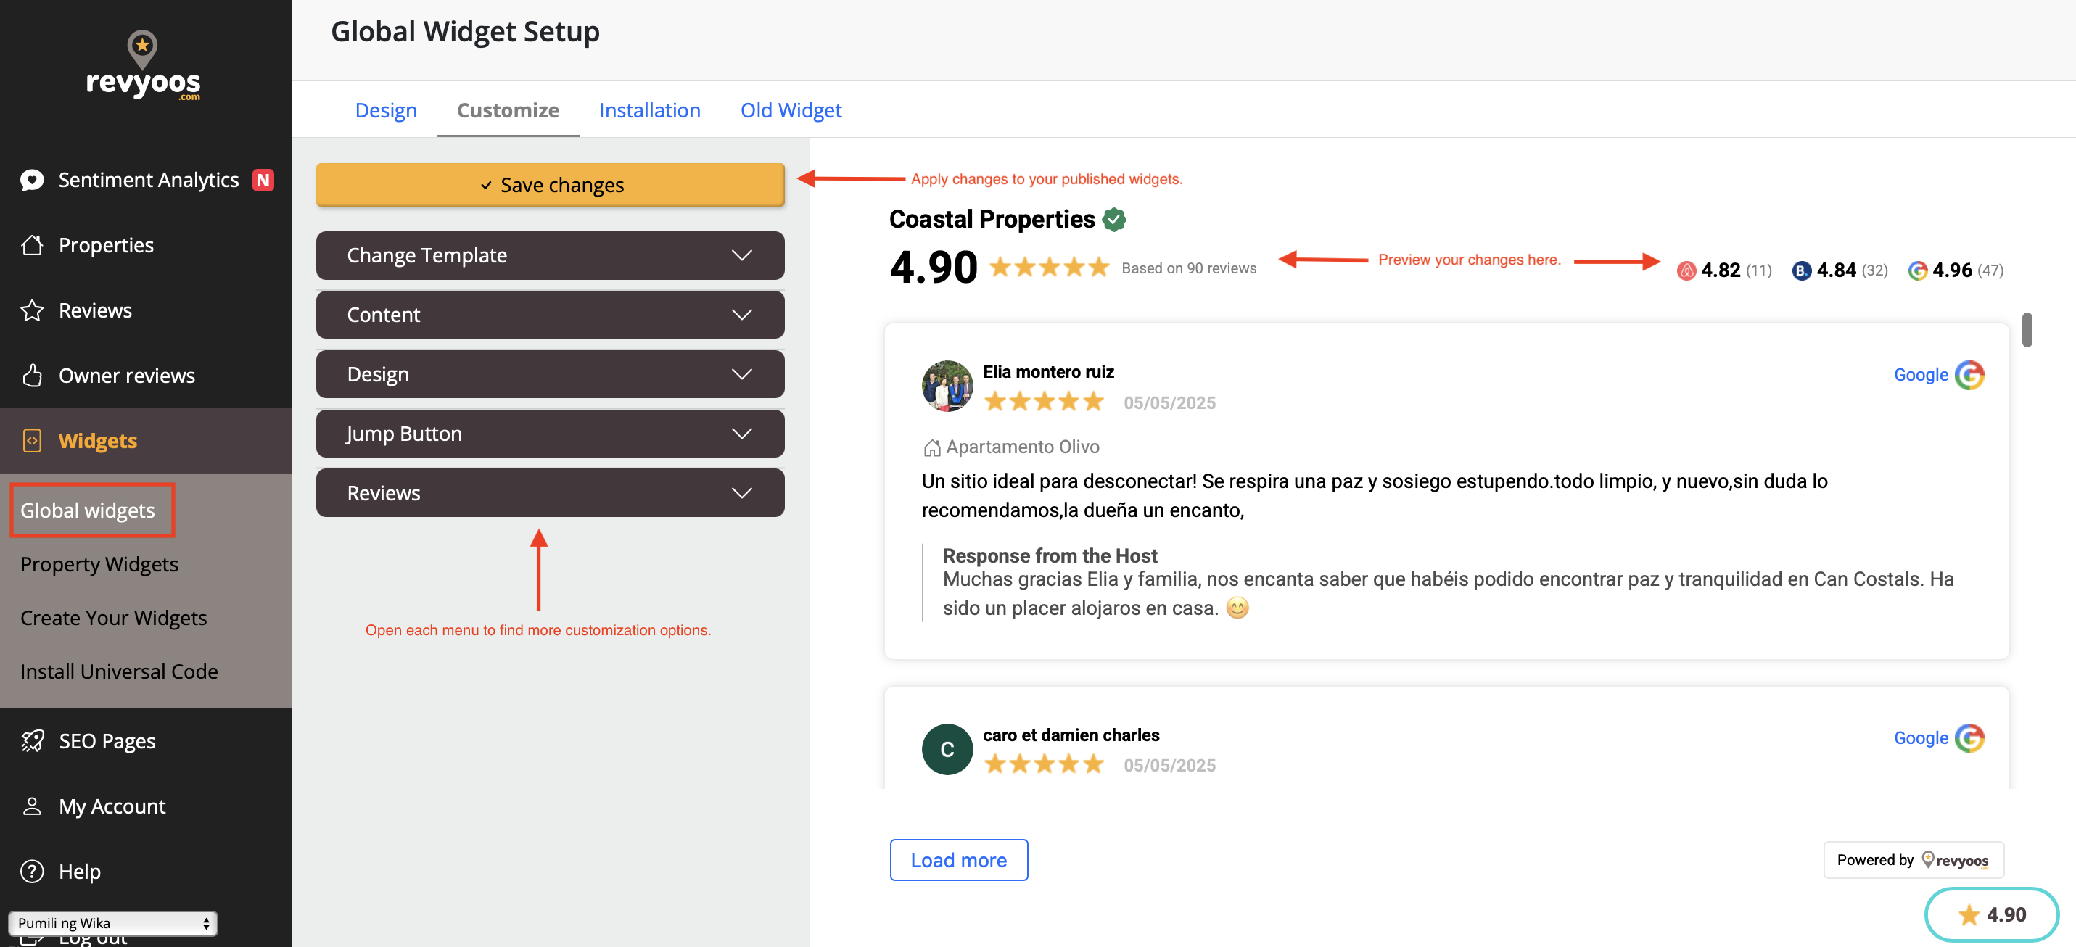Expand the Jump Button section
The width and height of the screenshot is (2076, 947).
550,434
